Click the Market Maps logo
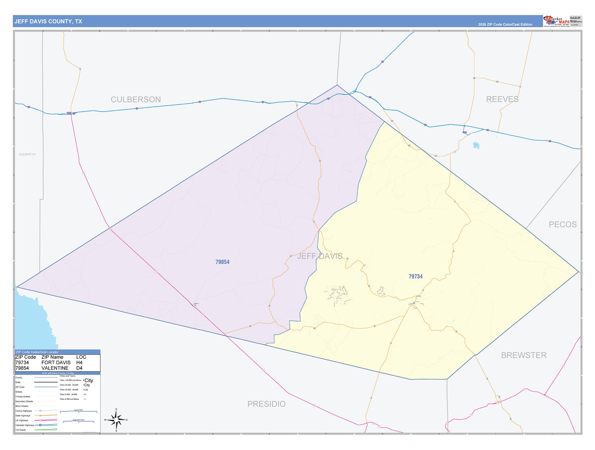595x450 pixels. pyautogui.click(x=556, y=20)
